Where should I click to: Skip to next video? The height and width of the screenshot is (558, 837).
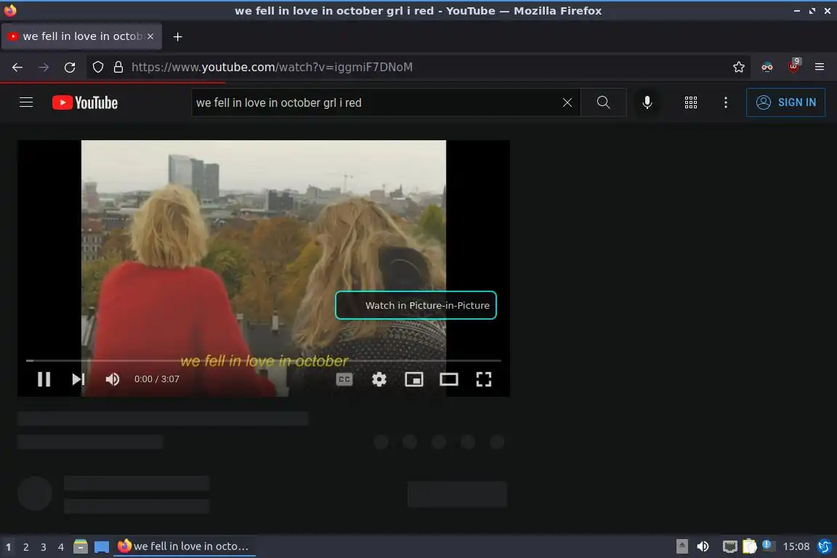point(78,379)
